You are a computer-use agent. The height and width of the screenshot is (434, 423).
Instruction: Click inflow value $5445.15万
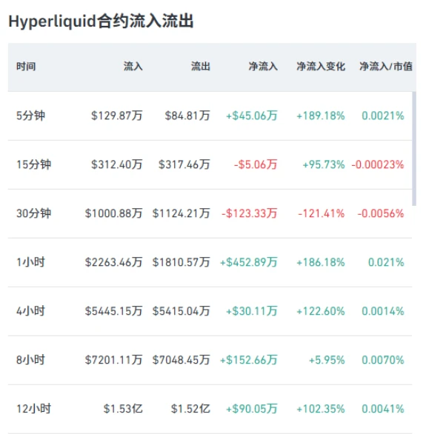114,311
